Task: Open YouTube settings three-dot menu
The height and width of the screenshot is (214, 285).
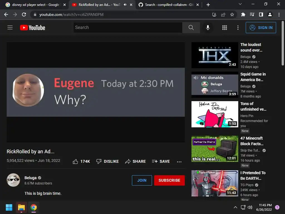Action: coord(238,28)
